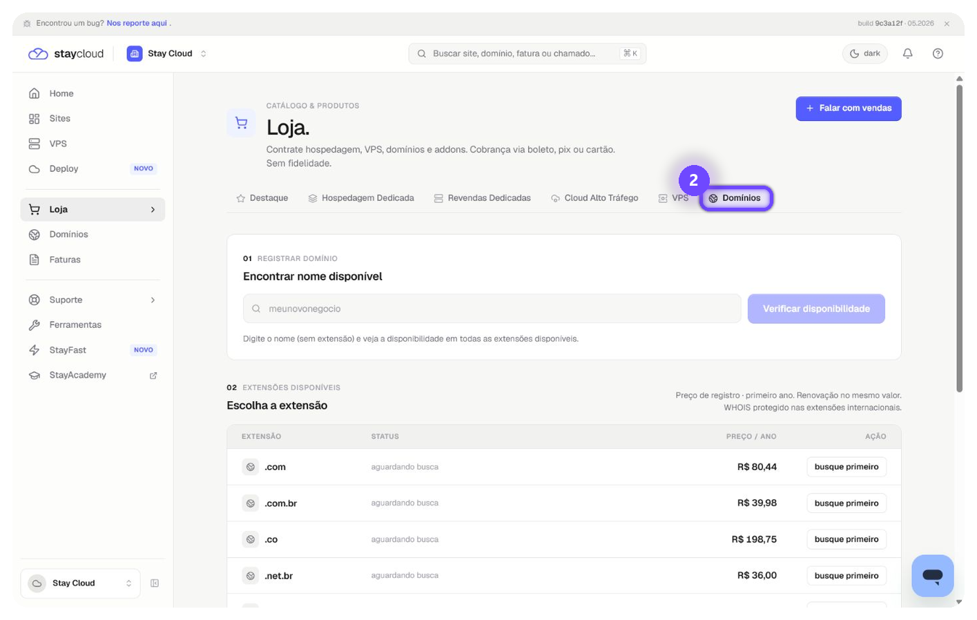This screenshot has height=620, width=977.
Task: Click the NOVO badge next to Deploy
Action: coord(144,168)
